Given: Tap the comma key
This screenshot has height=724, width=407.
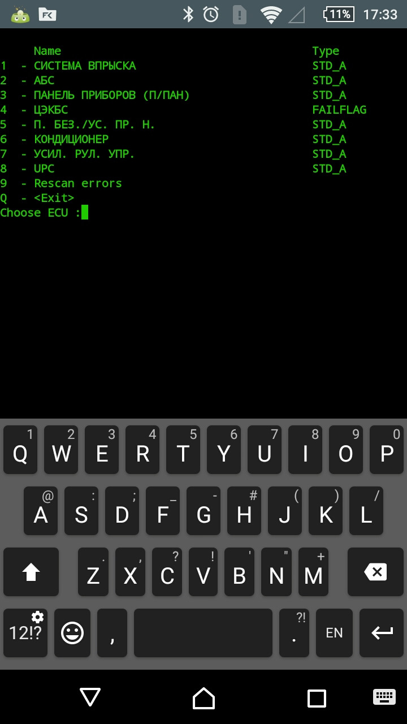Looking at the screenshot, I should pyautogui.click(x=112, y=633).
